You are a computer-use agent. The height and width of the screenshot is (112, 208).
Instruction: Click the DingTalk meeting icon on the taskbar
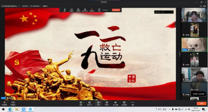point(30,109)
